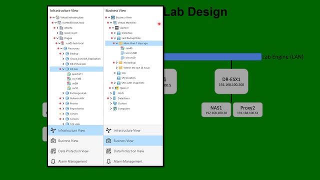The image size is (320, 180).
Task: Click the Lab Engine (LAN) label
Action: pyautogui.click(x=282, y=57)
